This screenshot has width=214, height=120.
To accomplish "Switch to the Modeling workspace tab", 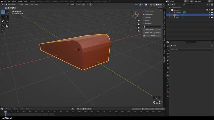I will [39, 2].
